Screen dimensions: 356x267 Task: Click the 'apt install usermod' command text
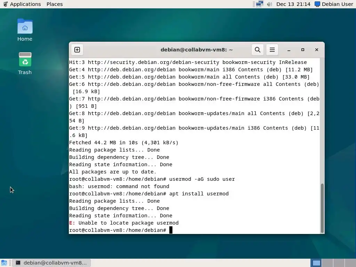pyautogui.click(x=199, y=194)
